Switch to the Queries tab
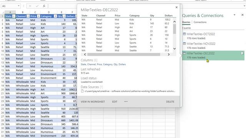 click(186, 22)
